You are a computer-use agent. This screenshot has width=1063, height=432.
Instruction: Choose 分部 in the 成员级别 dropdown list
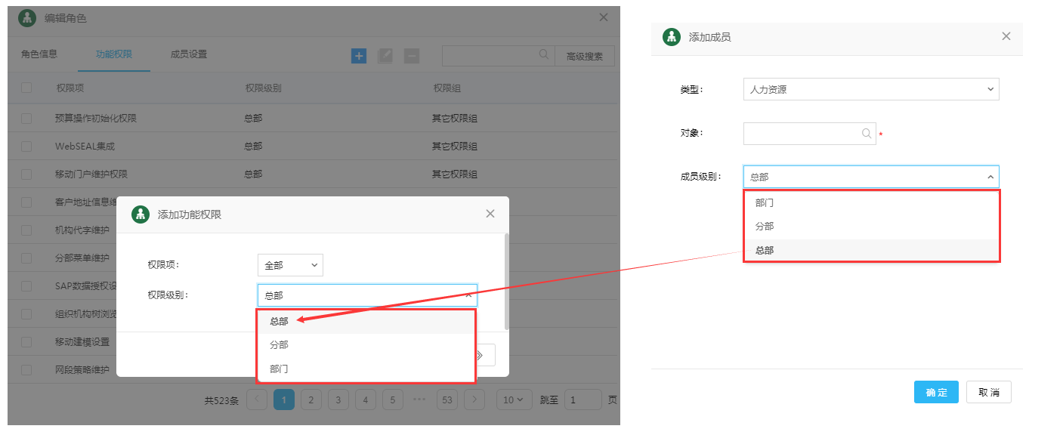click(x=765, y=227)
